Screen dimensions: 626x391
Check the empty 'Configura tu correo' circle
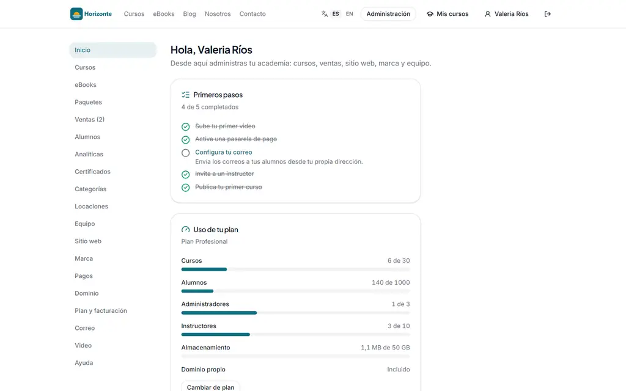186,153
